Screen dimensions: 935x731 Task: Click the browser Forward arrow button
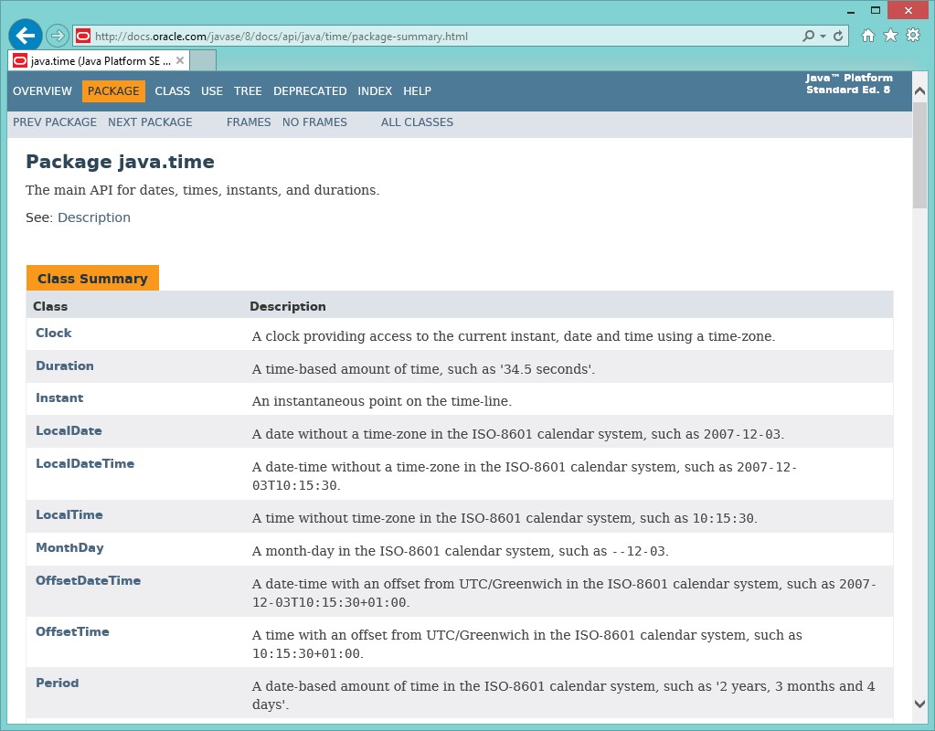click(58, 36)
